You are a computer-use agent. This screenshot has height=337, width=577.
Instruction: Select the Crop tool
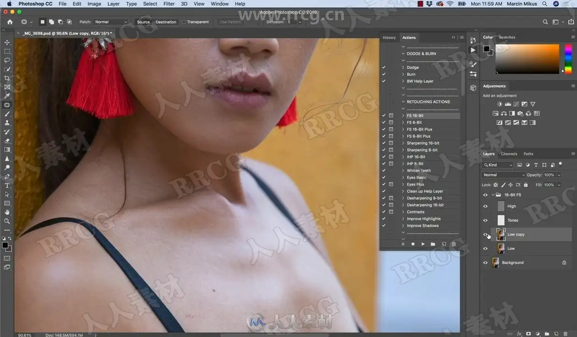(7, 78)
